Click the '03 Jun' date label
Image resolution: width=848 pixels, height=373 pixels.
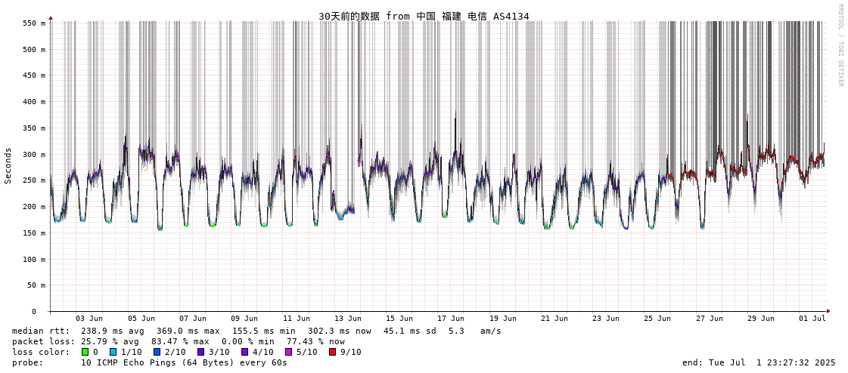tap(89, 319)
